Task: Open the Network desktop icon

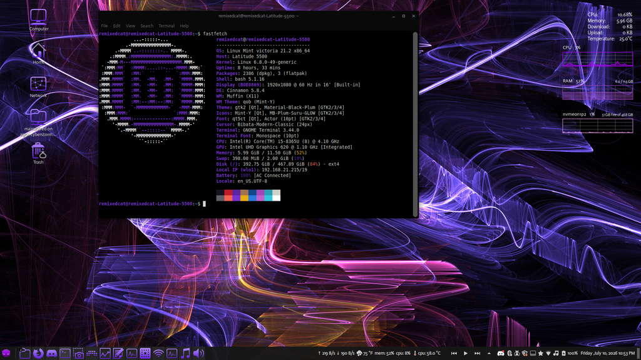Action: pos(38,87)
